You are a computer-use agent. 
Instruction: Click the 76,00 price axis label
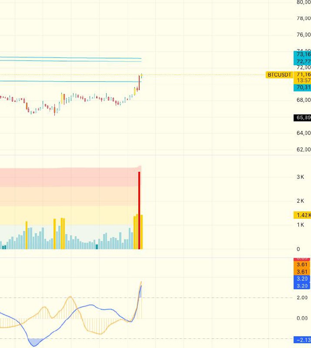click(303, 35)
